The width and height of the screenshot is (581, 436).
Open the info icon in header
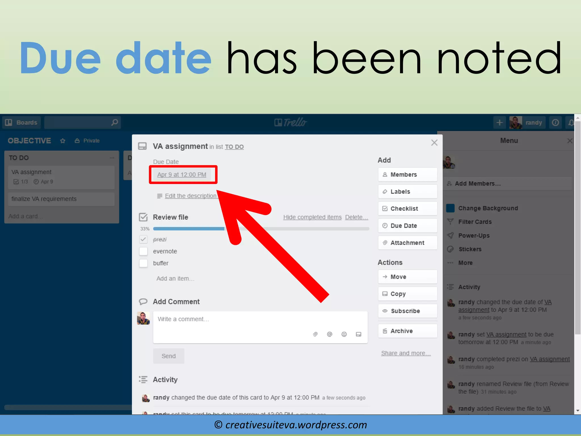click(555, 123)
